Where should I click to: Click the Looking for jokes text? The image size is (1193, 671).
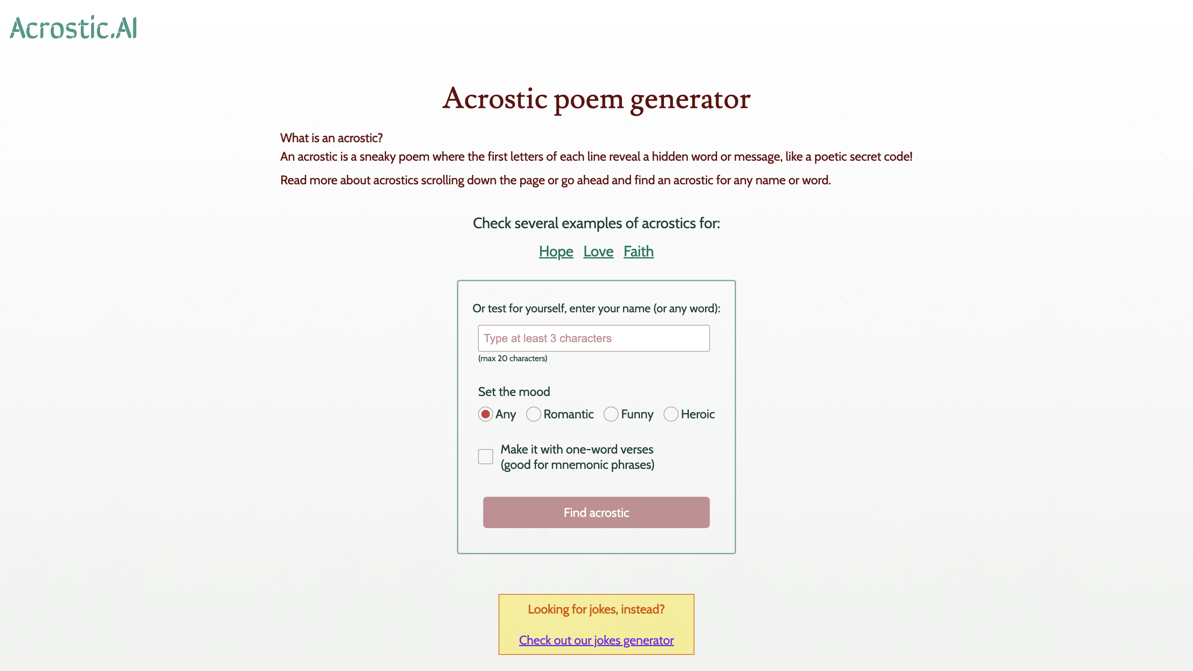(596, 609)
